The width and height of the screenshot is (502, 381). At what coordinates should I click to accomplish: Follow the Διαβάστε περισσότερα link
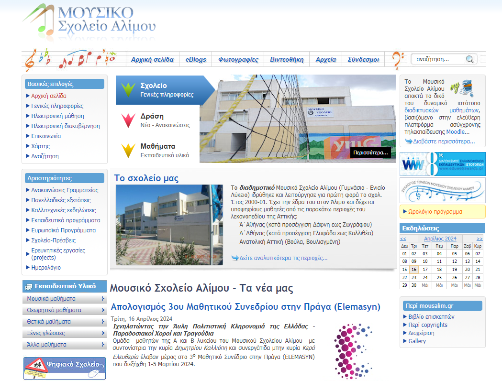point(444,141)
